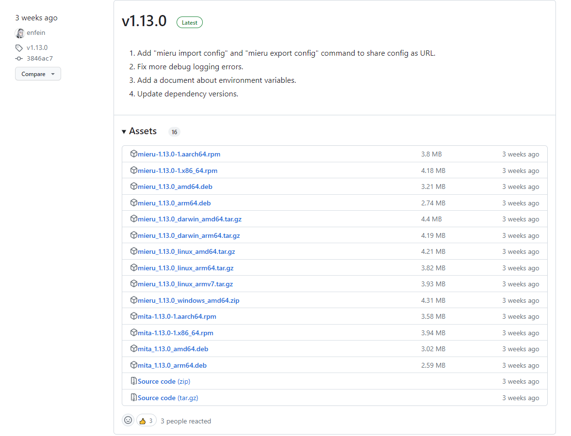Open commit 3846ac7 link
The width and height of the screenshot is (571, 436).
(40, 58)
